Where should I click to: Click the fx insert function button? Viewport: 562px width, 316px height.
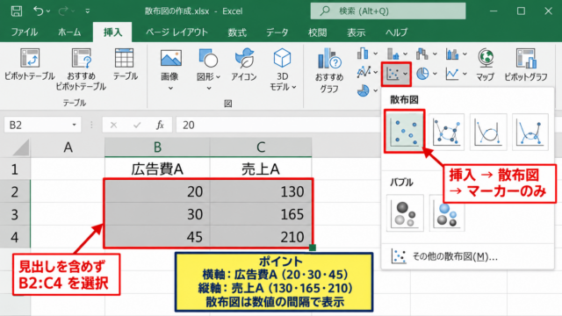(160, 125)
